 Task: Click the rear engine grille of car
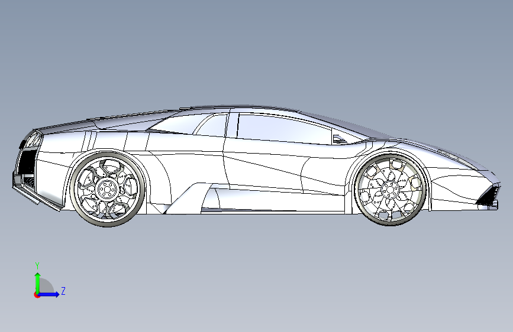coord(28,161)
